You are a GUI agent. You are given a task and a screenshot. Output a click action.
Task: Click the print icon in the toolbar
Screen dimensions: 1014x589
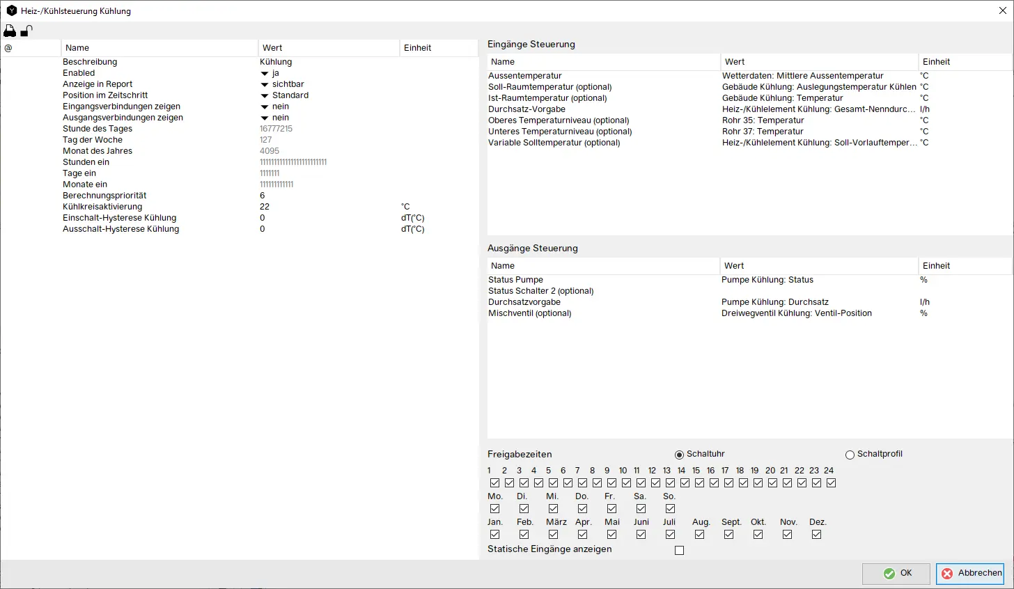click(10, 31)
